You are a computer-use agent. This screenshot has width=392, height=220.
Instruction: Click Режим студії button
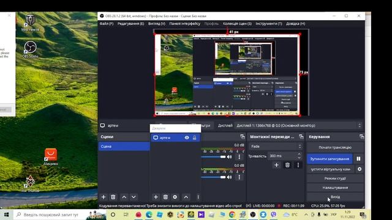[x=335, y=178]
